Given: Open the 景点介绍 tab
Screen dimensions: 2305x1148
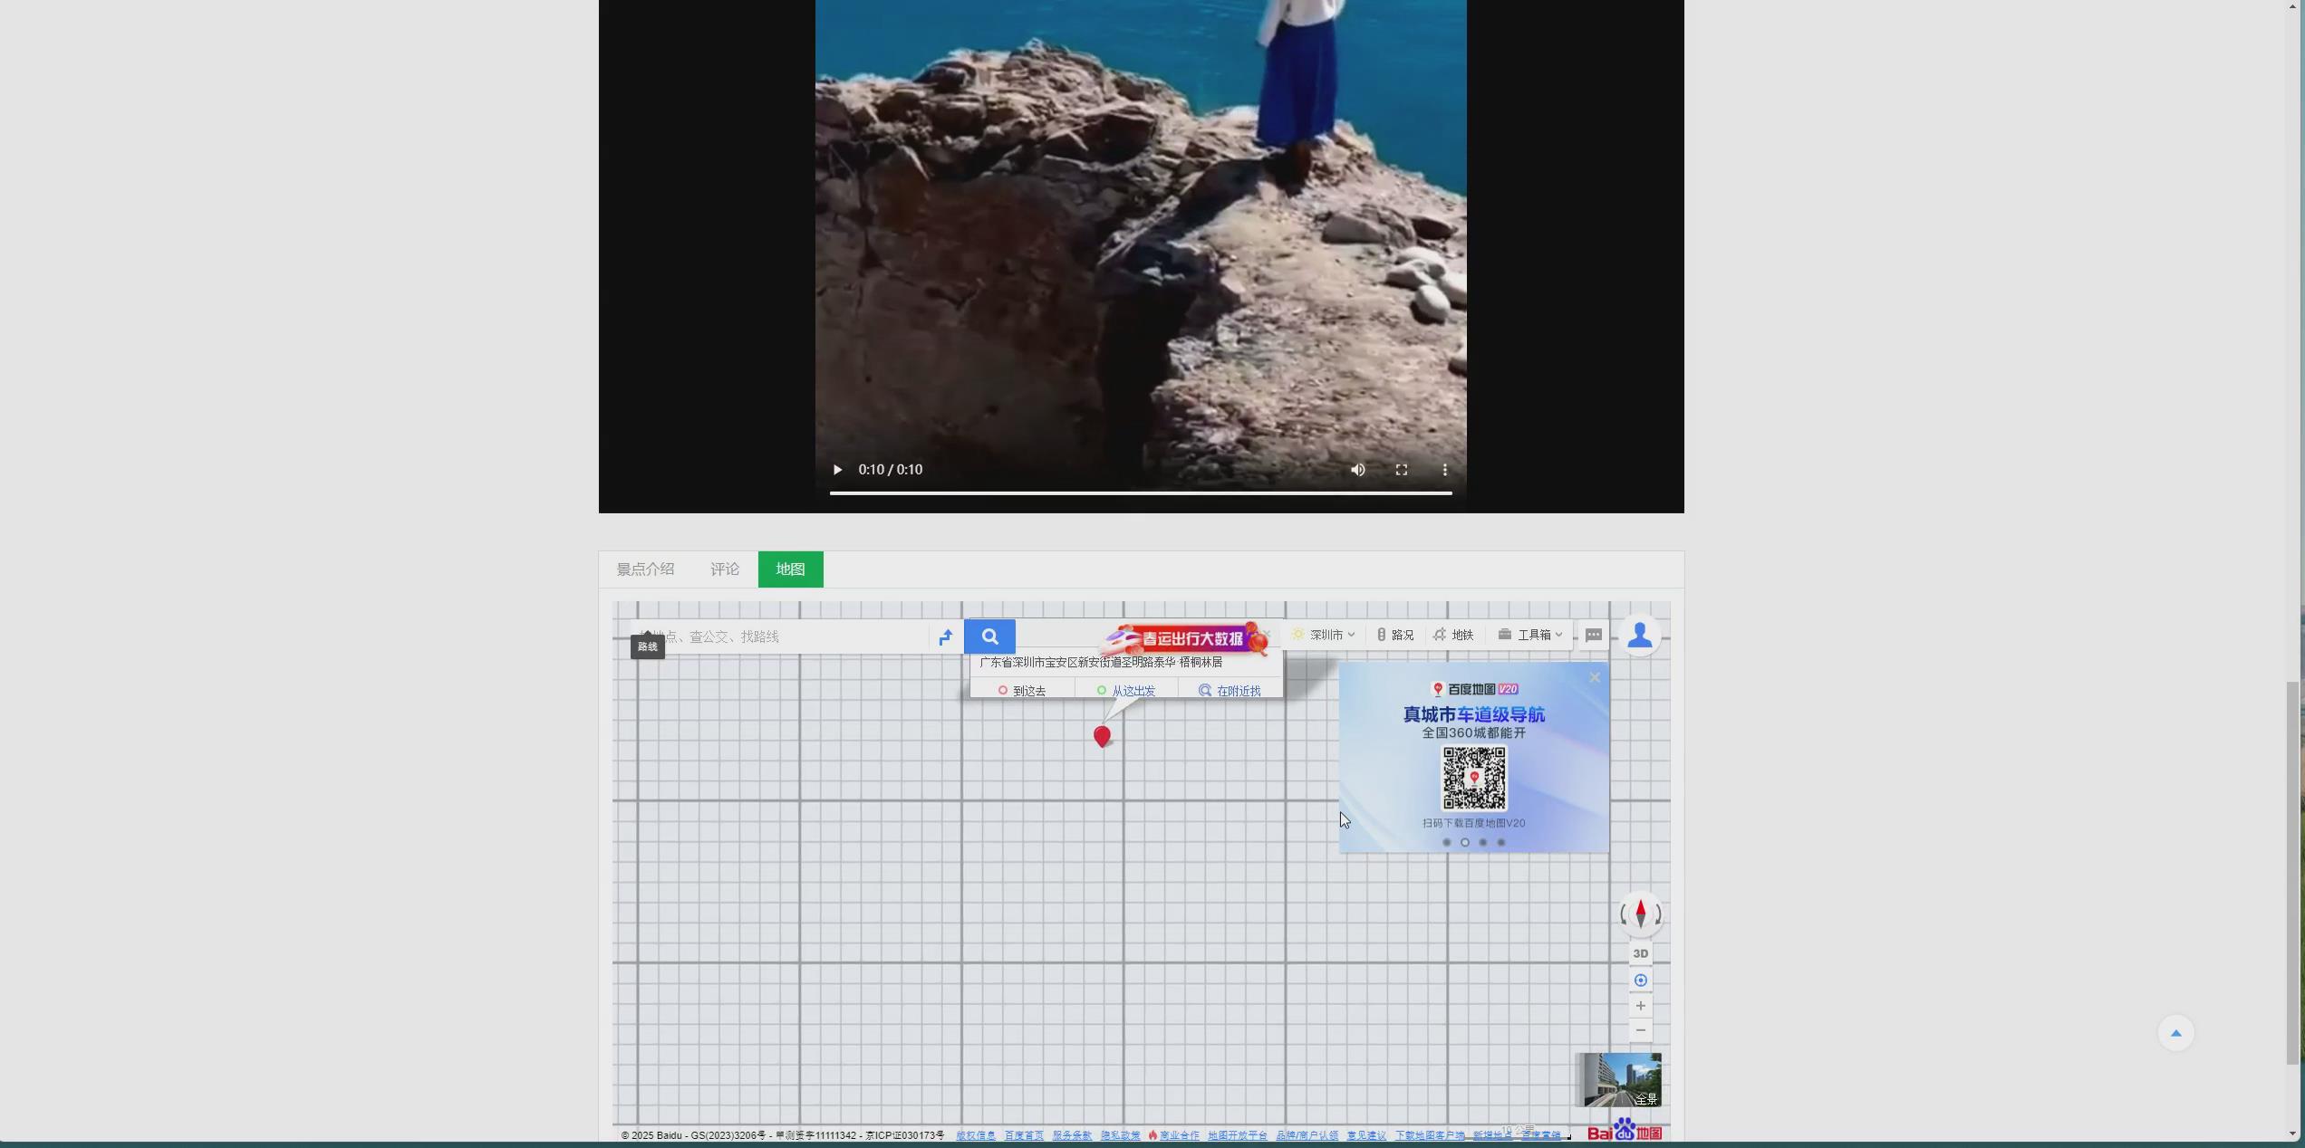Looking at the screenshot, I should pyautogui.click(x=645, y=569).
